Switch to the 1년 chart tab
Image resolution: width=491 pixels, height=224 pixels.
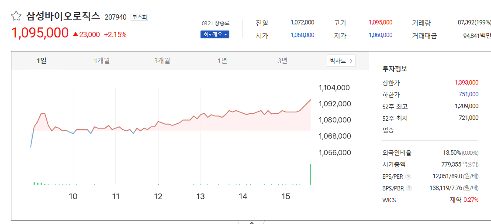[222, 61]
